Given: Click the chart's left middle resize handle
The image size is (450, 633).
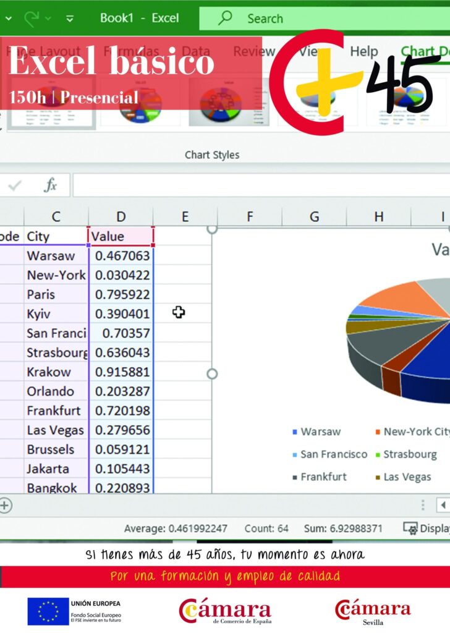Looking at the screenshot, I should pos(212,374).
